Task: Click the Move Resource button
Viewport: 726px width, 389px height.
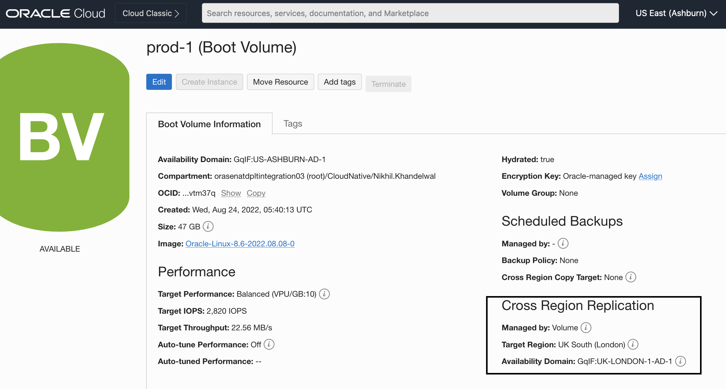Action: [x=280, y=82]
